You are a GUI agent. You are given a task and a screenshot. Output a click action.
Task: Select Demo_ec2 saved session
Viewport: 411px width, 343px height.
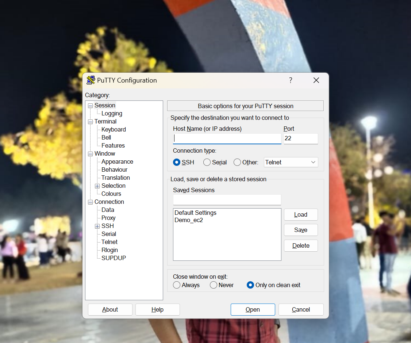[x=189, y=220]
